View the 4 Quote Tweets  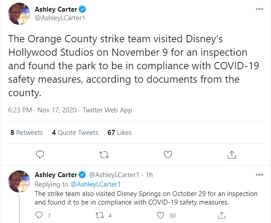(75, 132)
